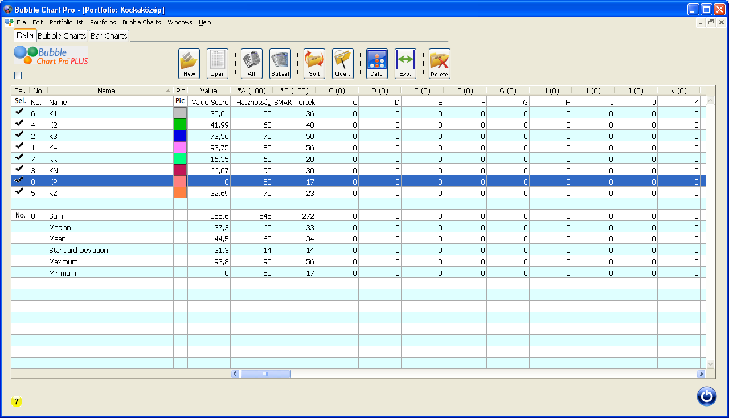This screenshot has height=418, width=729.
Task: Click the vertical scrollbar up arrow
Action: (x=710, y=101)
